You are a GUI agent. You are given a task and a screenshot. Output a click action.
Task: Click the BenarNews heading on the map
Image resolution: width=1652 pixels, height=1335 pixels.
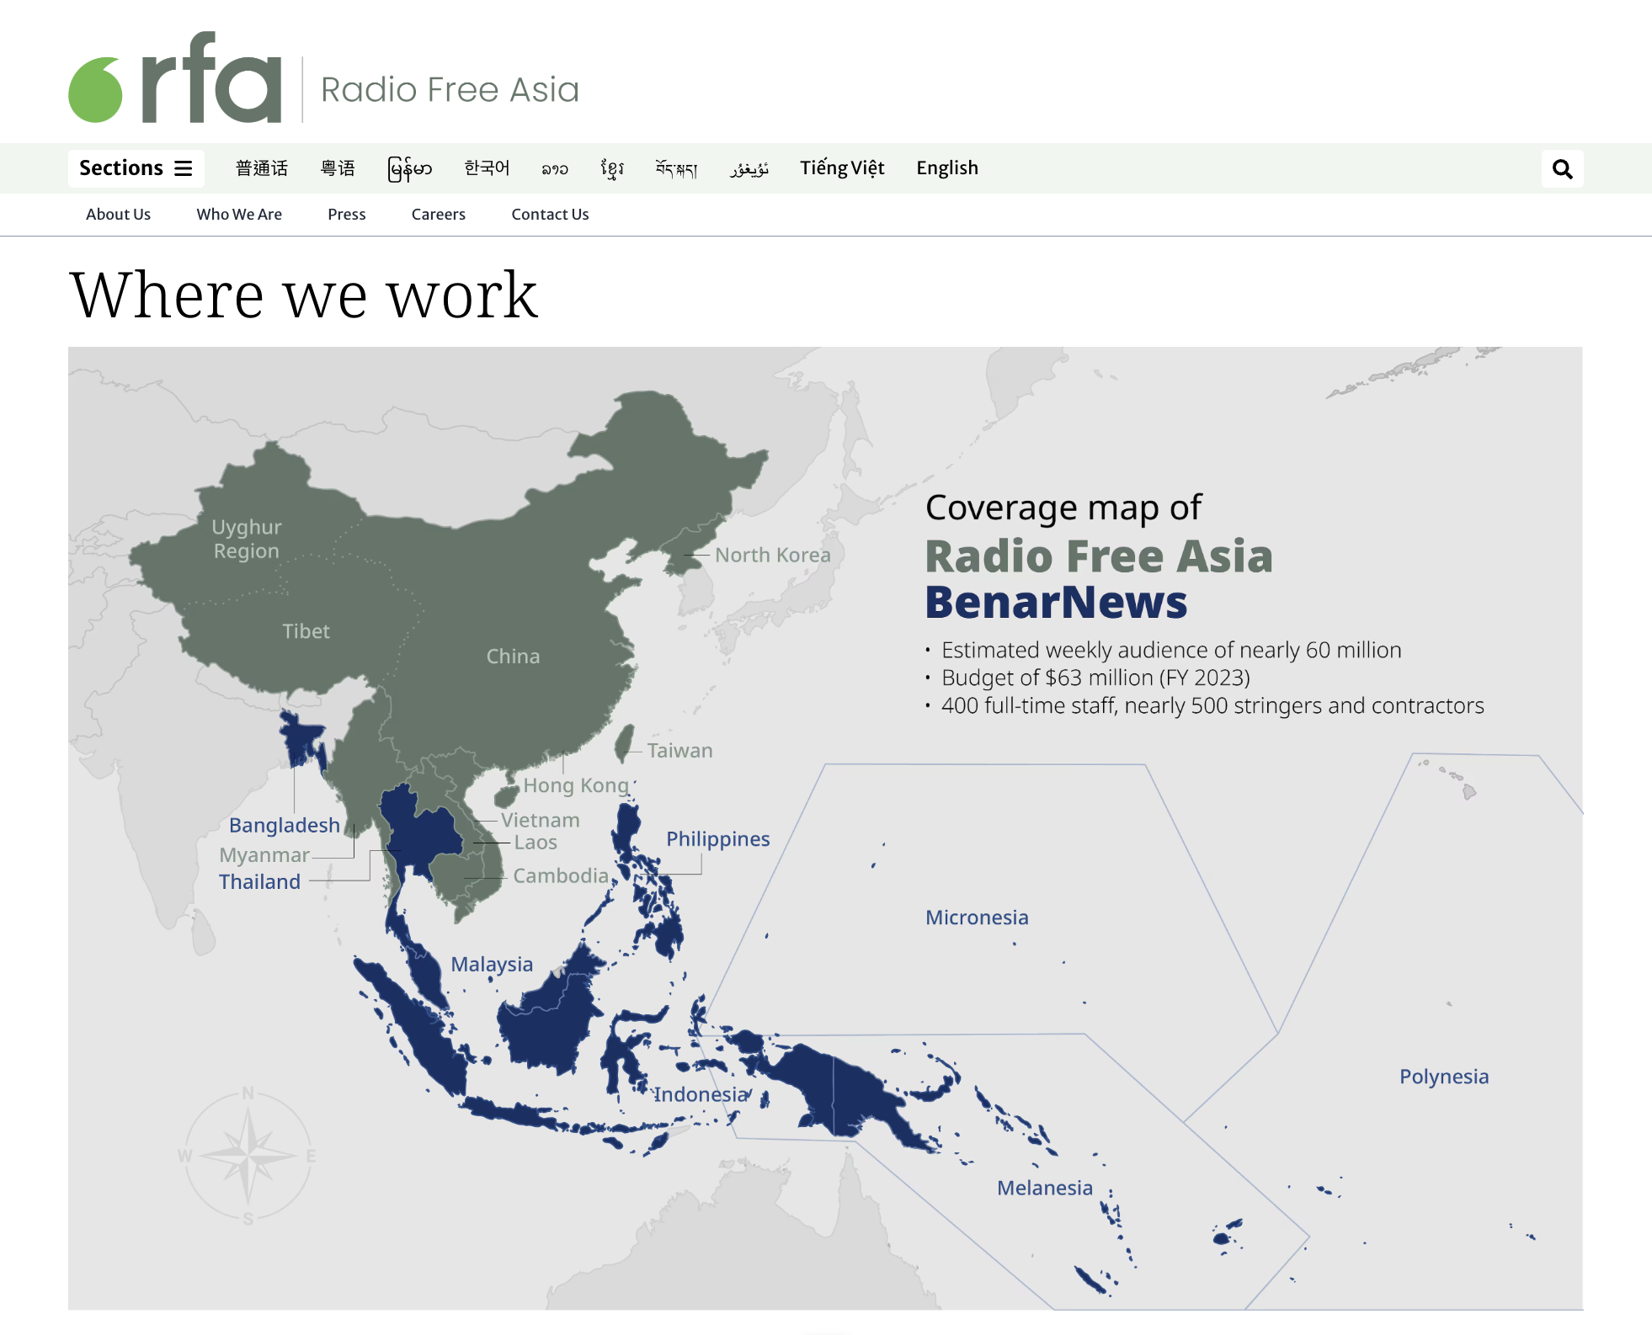click(1056, 603)
